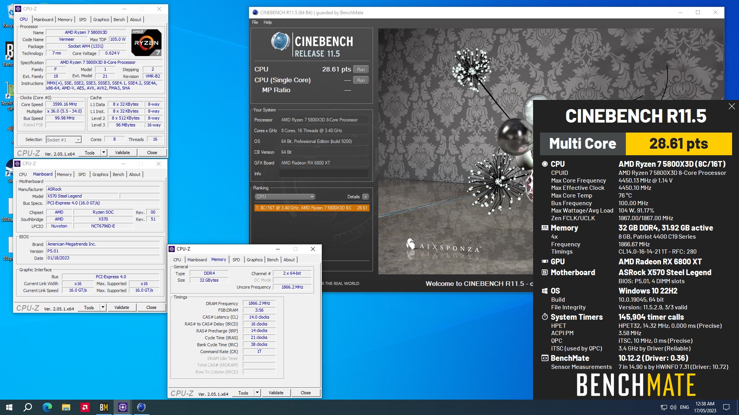This screenshot has width=739, height=415.
Task: Click the Model field X570 Steel Legend
Action: pyautogui.click(x=83, y=196)
